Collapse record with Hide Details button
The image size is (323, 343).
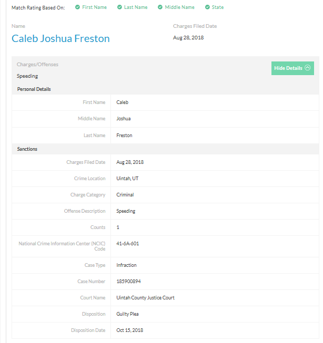click(292, 68)
